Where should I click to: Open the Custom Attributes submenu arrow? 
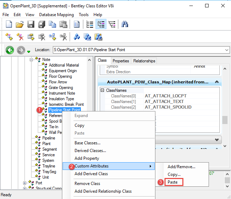tap(150, 166)
